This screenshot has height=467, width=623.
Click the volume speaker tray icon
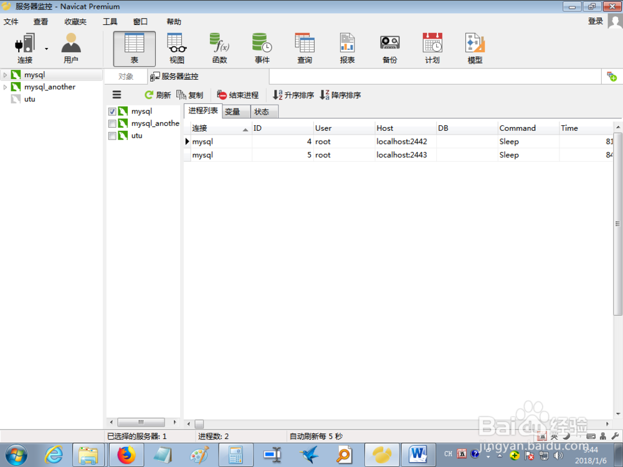click(x=558, y=456)
